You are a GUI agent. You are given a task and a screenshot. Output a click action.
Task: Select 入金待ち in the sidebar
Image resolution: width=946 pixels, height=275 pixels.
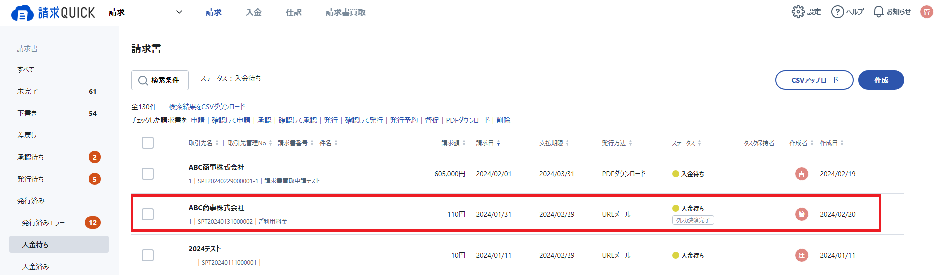[59, 244]
